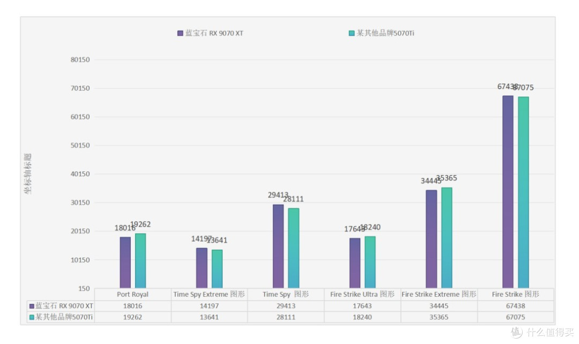This screenshot has height=344, width=579.
Task: Click the 60150 y-axis label
Action: 80,117
